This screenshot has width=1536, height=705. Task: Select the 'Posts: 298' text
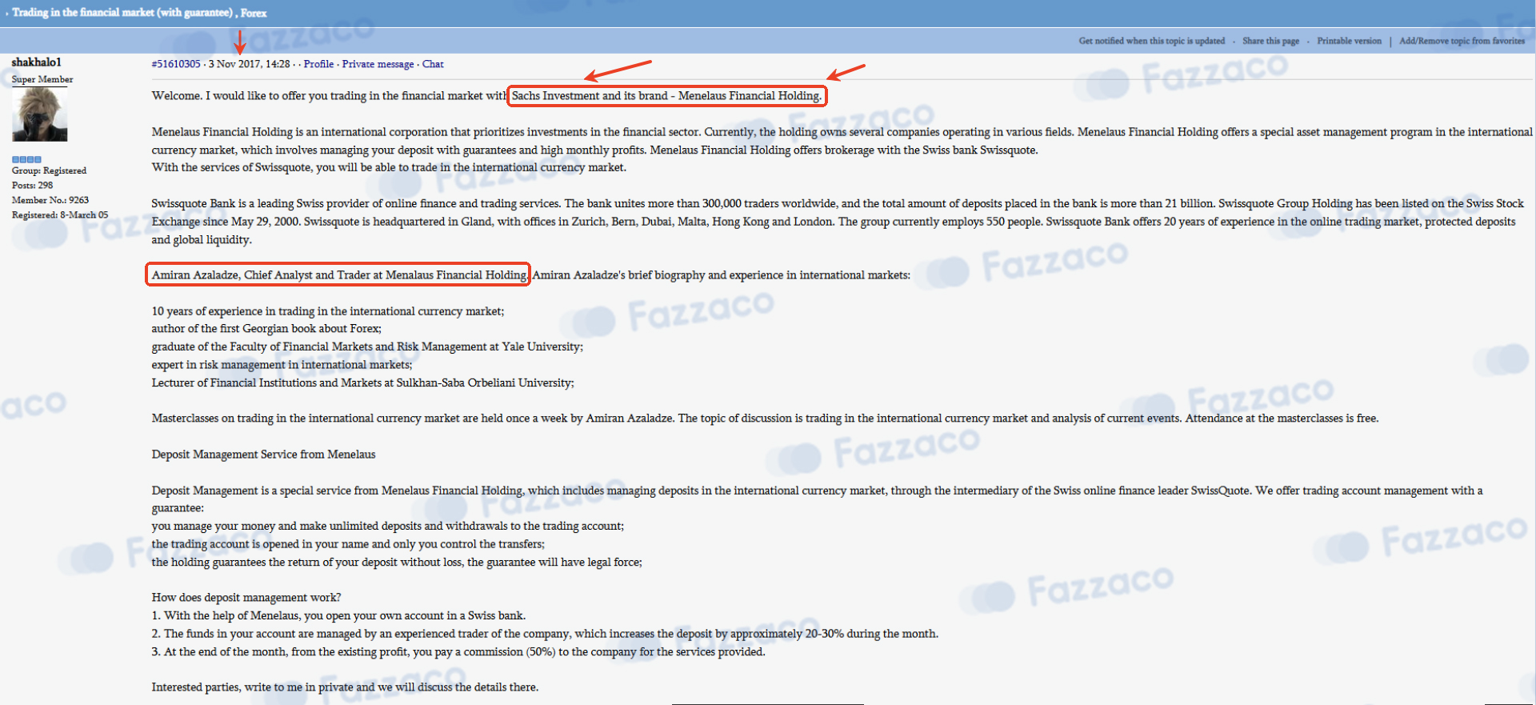click(x=32, y=185)
